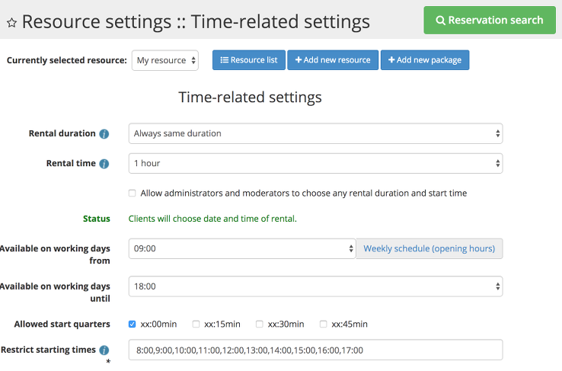
Task: Open the Currently selected resource dropdown
Action: [x=165, y=61]
